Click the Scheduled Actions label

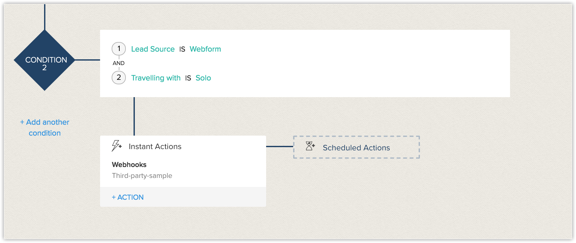pyautogui.click(x=356, y=148)
